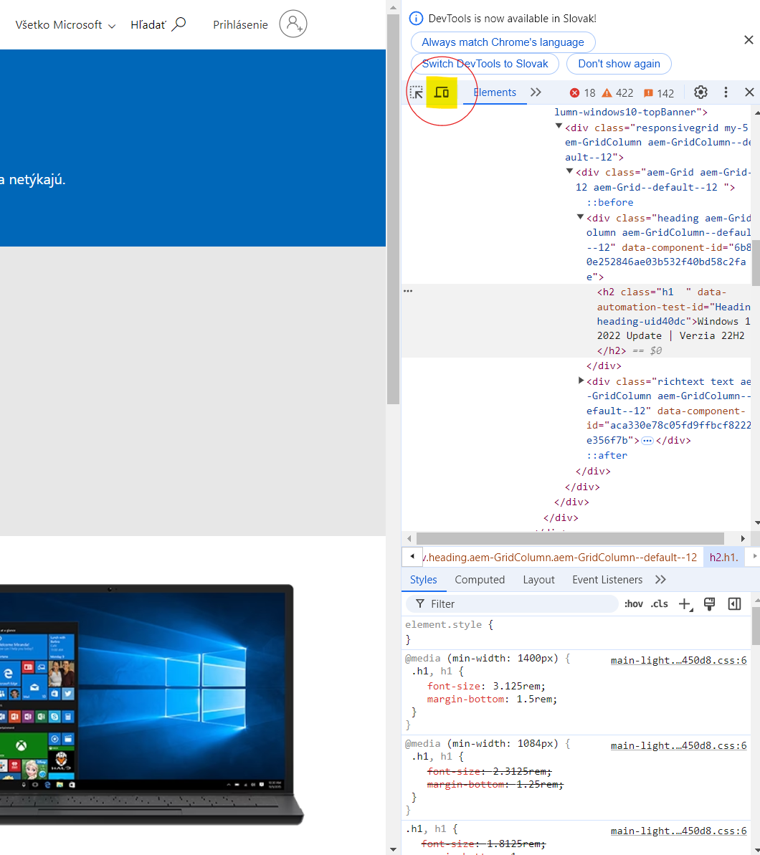Switch to the Computed tab
Image resolution: width=760 pixels, height=855 pixels.
(x=480, y=580)
